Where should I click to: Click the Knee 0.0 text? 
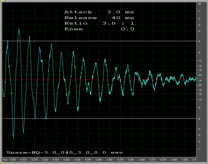pos(99,29)
